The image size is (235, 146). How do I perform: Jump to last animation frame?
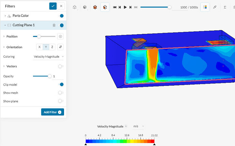136,7
